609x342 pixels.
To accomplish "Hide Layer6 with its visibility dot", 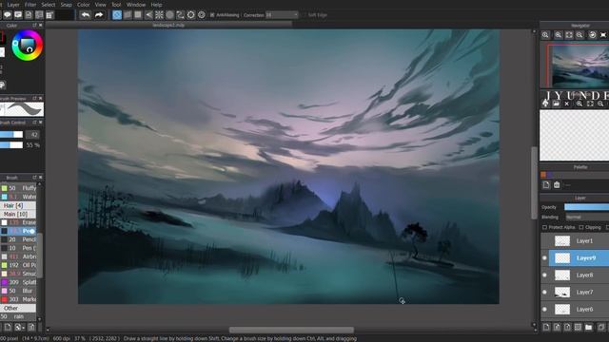I will [544, 309].
